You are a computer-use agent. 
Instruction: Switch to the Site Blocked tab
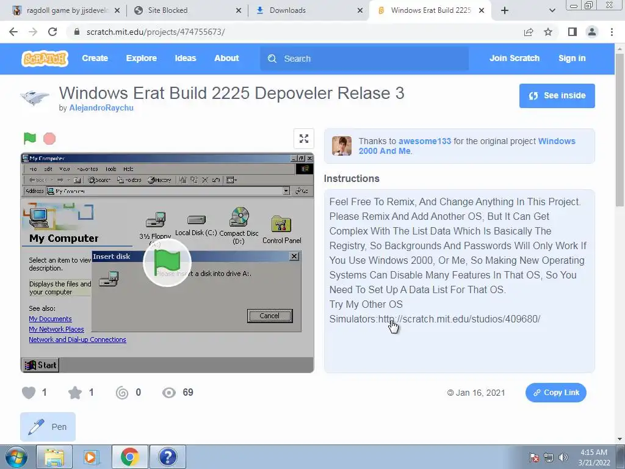click(x=187, y=10)
